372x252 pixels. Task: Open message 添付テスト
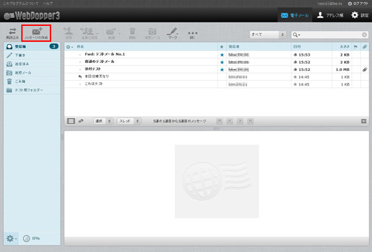tap(93, 69)
